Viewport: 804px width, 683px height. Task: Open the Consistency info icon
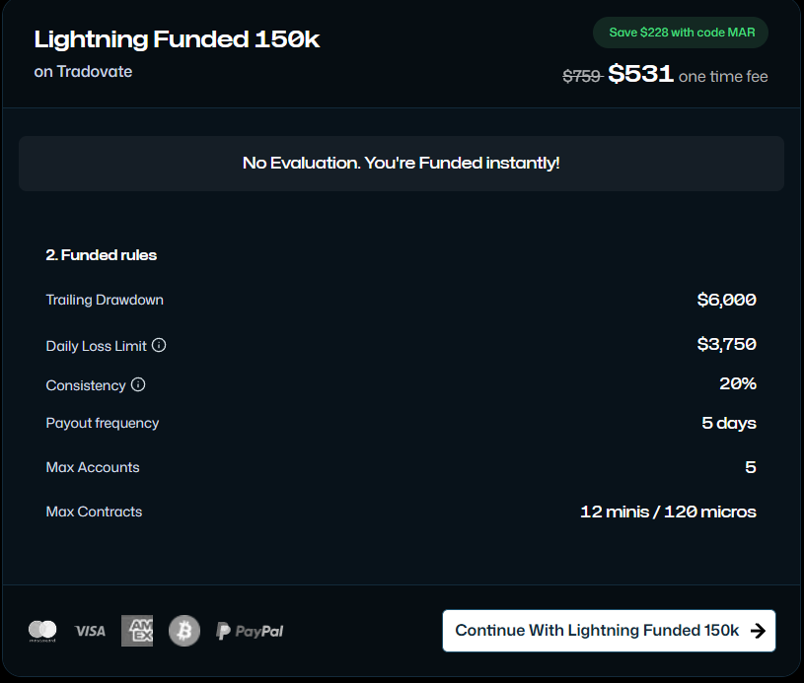138,384
